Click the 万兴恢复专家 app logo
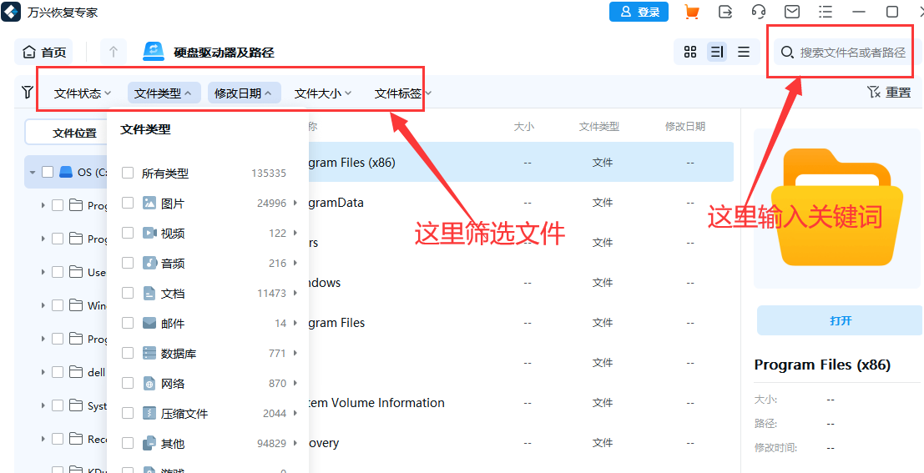924x473 pixels. (11, 12)
